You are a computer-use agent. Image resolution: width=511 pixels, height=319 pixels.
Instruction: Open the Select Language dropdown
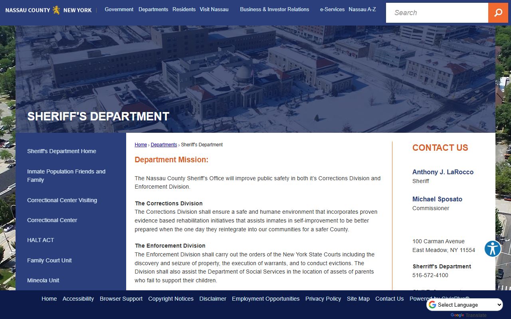pyautogui.click(x=465, y=305)
